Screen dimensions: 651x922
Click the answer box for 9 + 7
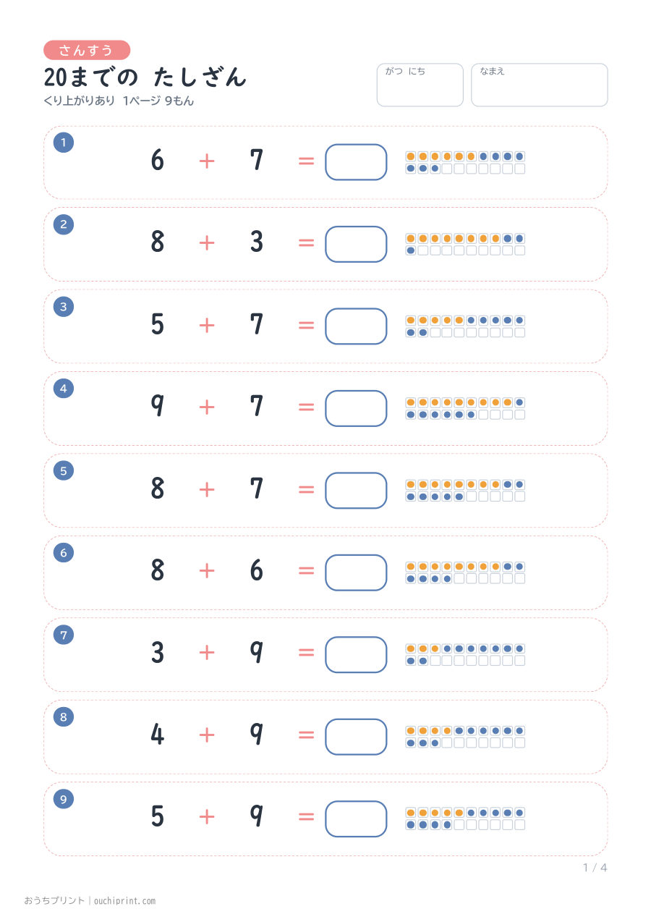pyautogui.click(x=356, y=408)
